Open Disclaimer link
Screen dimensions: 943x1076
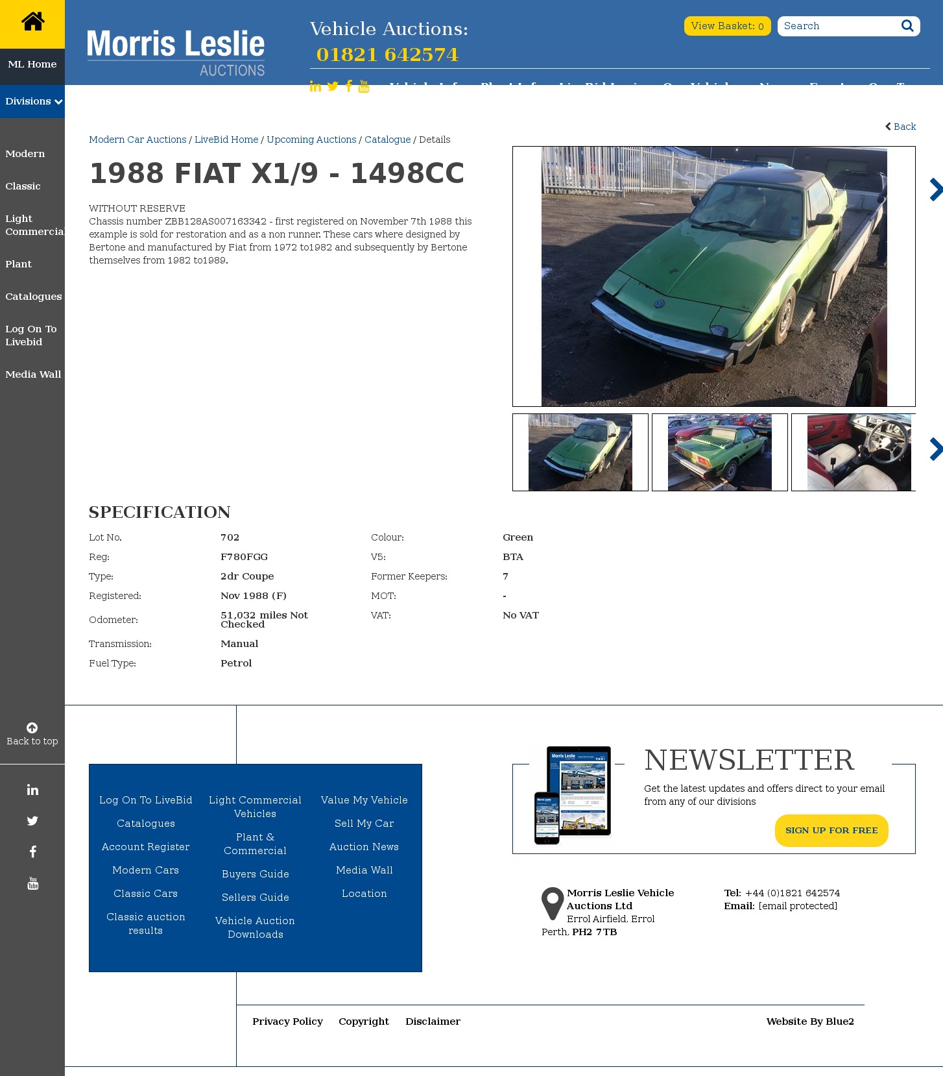click(x=433, y=1021)
